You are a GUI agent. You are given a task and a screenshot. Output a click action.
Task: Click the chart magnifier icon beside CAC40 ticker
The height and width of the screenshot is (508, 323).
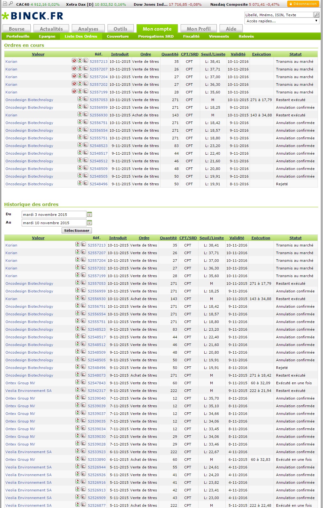pos(11,4)
